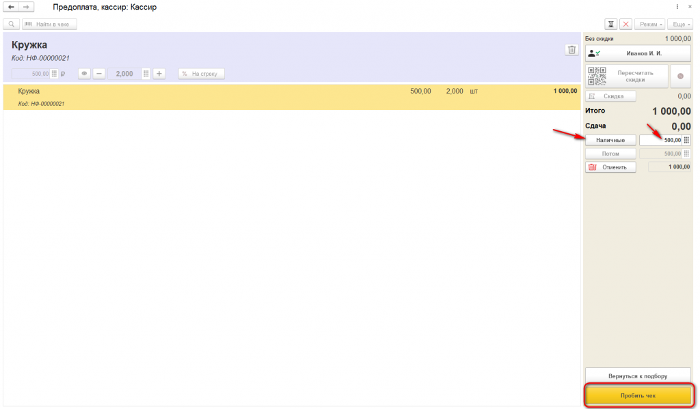The height and width of the screenshot is (409, 700).
Task: Open calculator beside the Потом amount field
Action: [x=686, y=154]
